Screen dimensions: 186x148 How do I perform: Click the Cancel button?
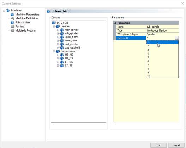pos(176,145)
